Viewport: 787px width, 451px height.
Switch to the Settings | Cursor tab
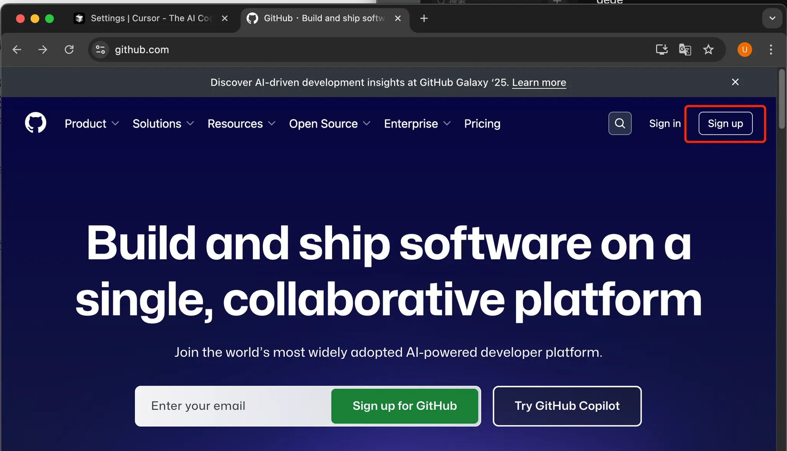(x=152, y=18)
